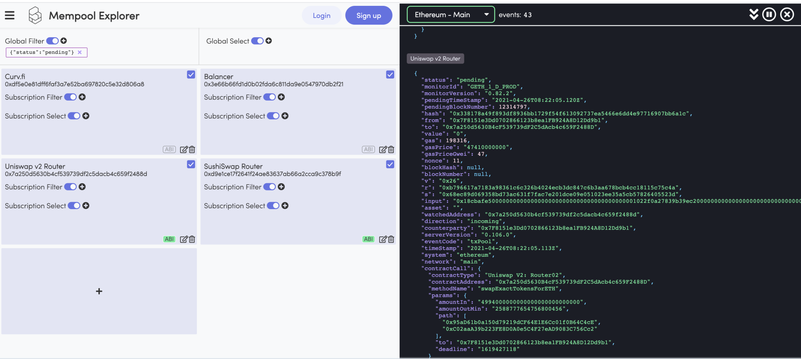Image resolution: width=801 pixels, height=359 pixels.
Task: Add a new subscription card
Action: 99,291
